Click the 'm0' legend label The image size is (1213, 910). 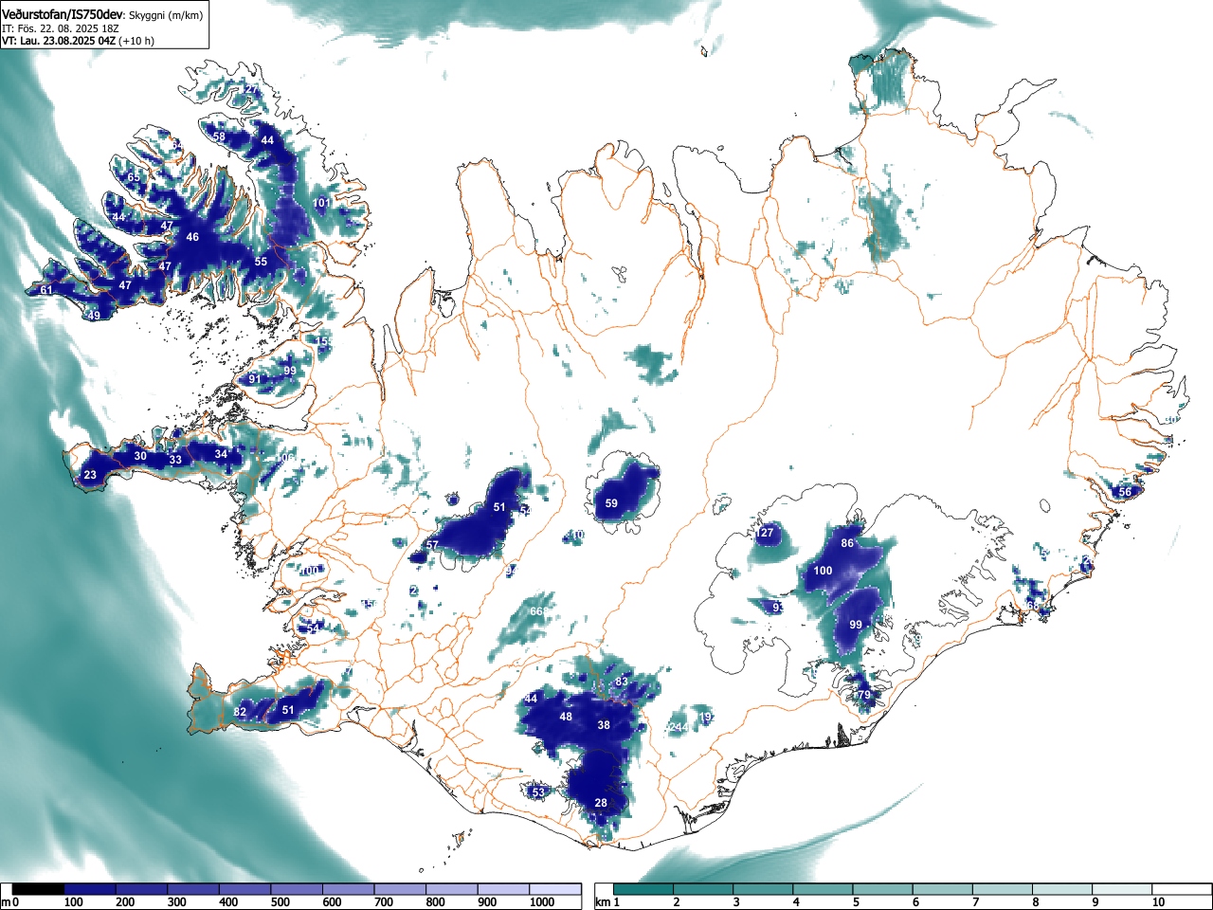(x=9, y=902)
